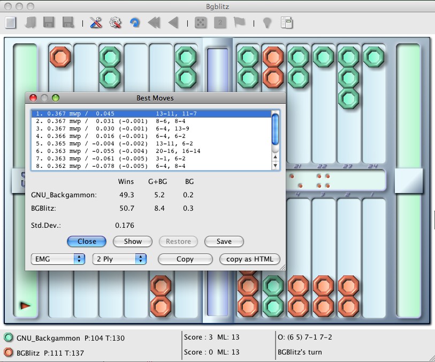
Task: Click the GNU_Backgammon wins value 49.3
Action: click(126, 195)
